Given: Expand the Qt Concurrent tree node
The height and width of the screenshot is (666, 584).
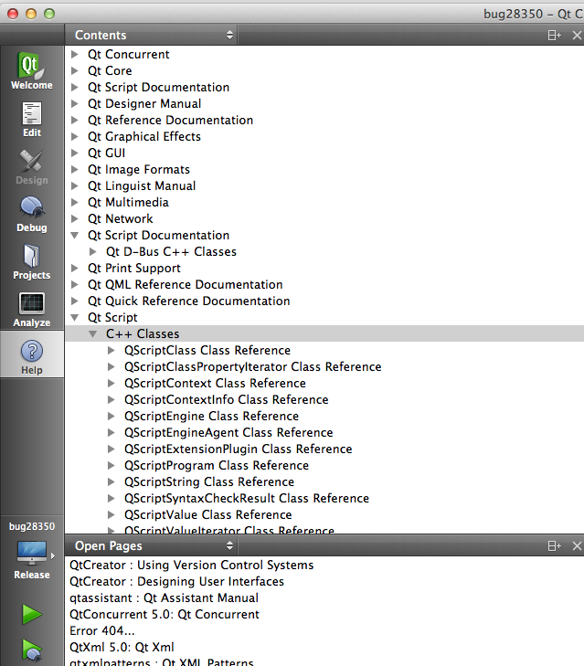Looking at the screenshot, I should (75, 55).
